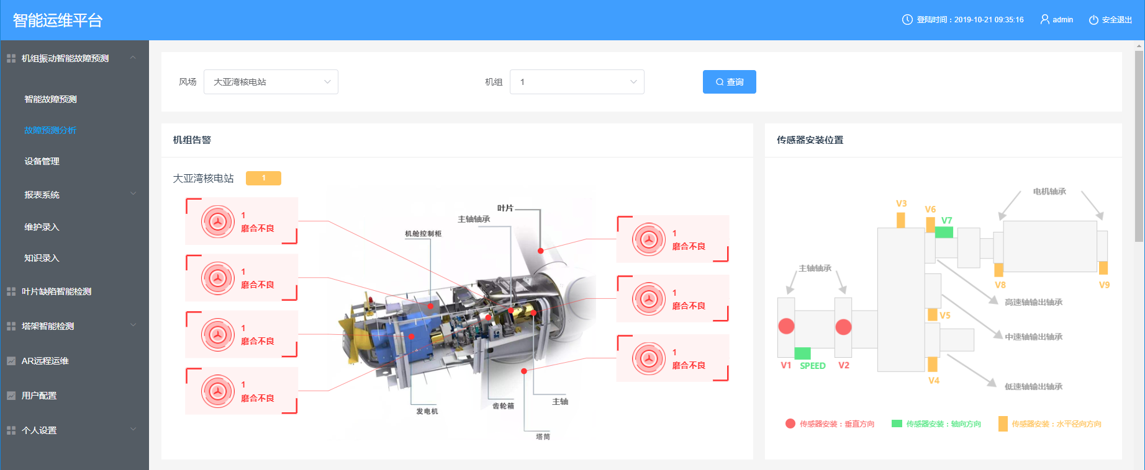Screen dimensions: 1145x470
Task: Expand the 报表系统 submenu chevron
Action: point(133,193)
